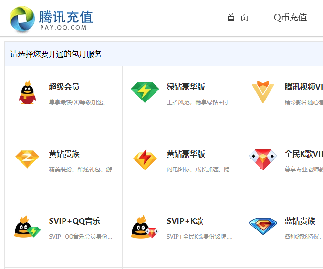Screen dimensions: 323x269
Task: Click the 全民K歌VIP red rooster icon
Action: (263, 159)
